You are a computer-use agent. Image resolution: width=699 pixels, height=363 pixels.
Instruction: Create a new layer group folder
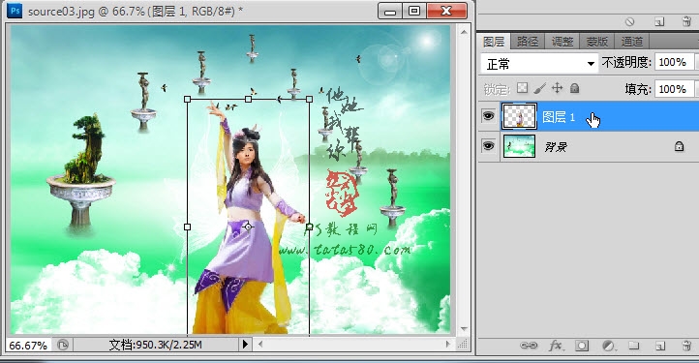634,346
